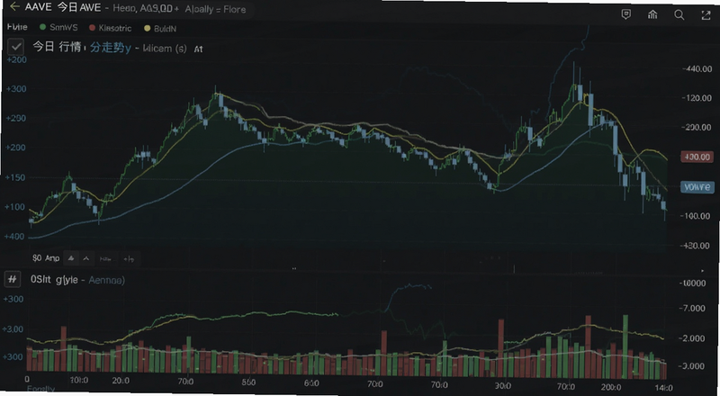Open chart in external fullscreen window
The width and height of the screenshot is (720, 396).
(706, 15)
